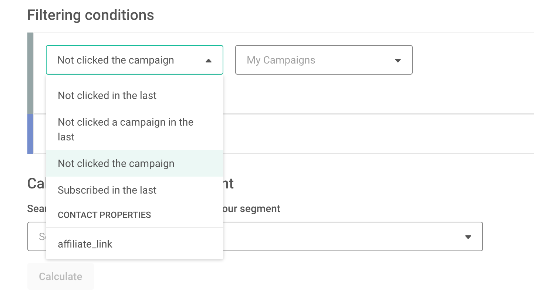The image size is (534, 300).
Task: Click the condition combo box showing selected value
Action: coord(135,60)
